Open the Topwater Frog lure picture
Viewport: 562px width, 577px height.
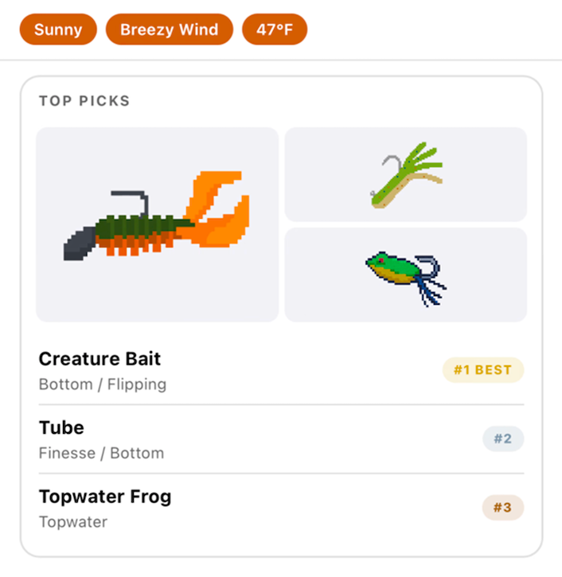click(x=405, y=275)
